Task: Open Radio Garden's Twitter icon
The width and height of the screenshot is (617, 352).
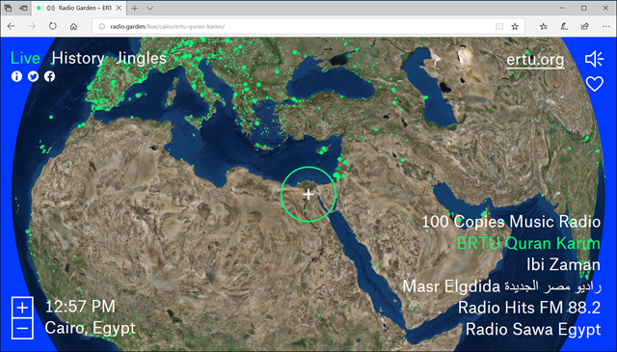Action: click(x=33, y=76)
